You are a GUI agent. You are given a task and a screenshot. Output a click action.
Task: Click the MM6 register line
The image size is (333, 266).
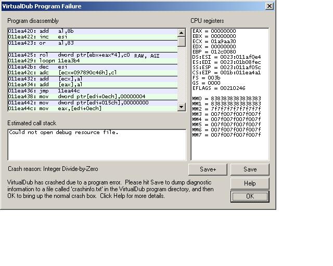pyautogui.click(x=226, y=130)
